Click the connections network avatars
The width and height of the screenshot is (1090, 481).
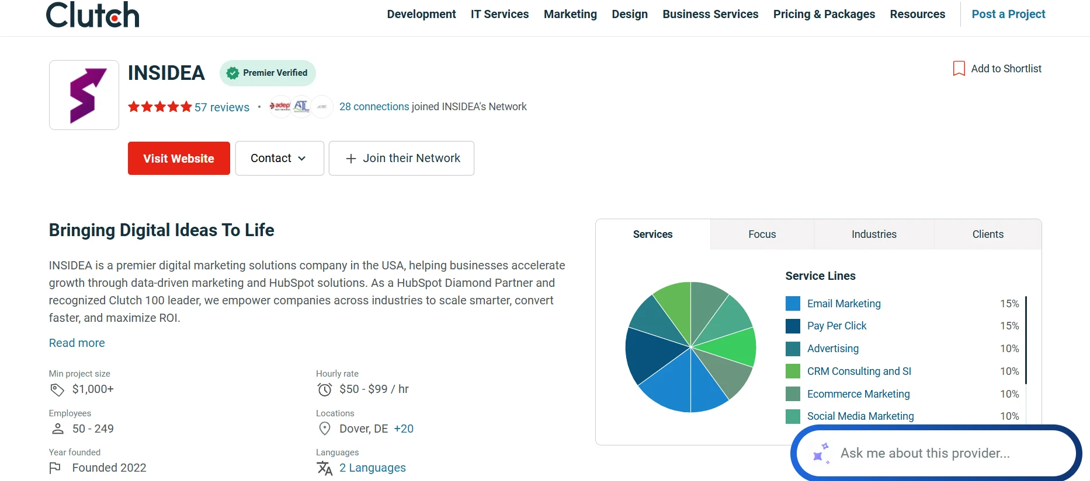[300, 107]
